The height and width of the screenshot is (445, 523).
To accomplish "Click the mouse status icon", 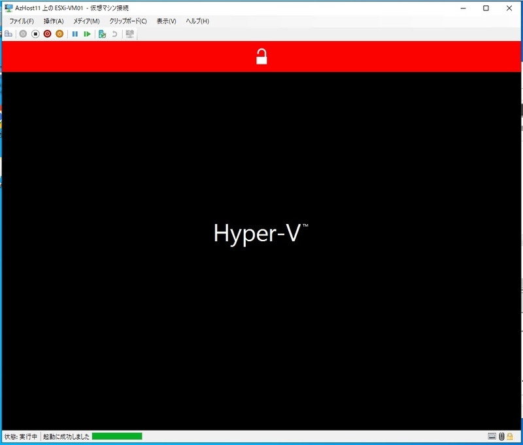I will pyautogui.click(x=501, y=436).
